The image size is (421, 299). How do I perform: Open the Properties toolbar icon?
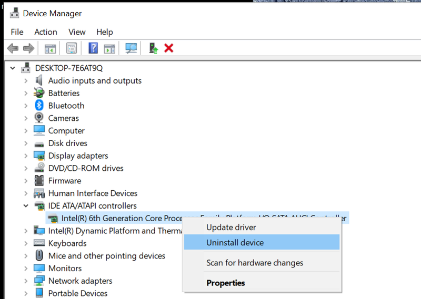pos(72,48)
